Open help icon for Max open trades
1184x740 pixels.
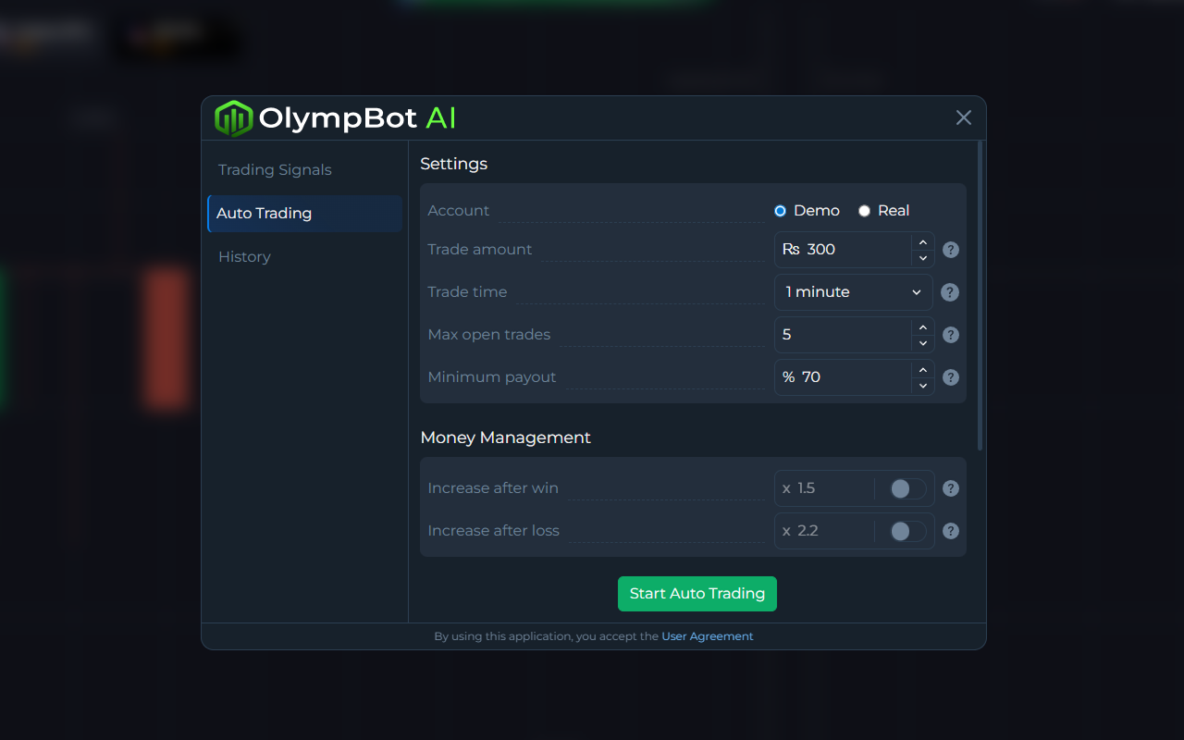pos(950,335)
